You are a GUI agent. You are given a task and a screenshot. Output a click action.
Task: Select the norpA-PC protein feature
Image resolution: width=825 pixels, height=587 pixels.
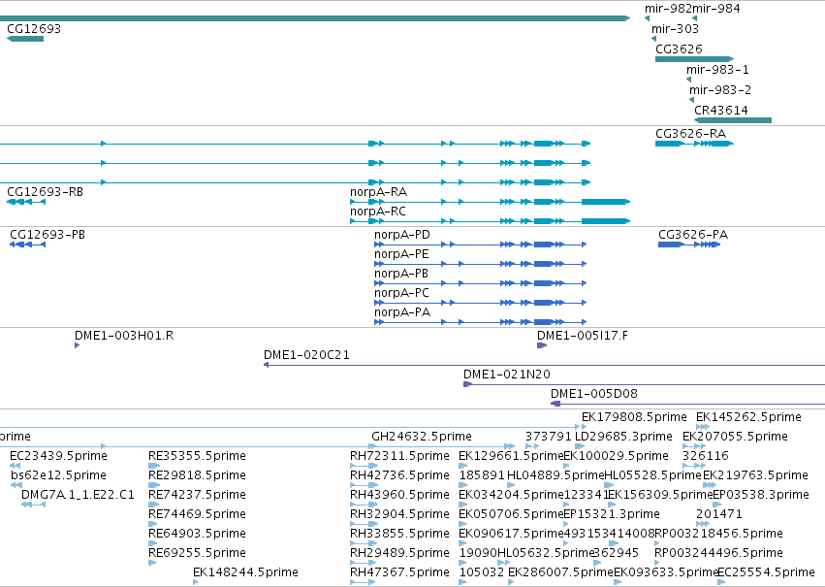(481, 304)
